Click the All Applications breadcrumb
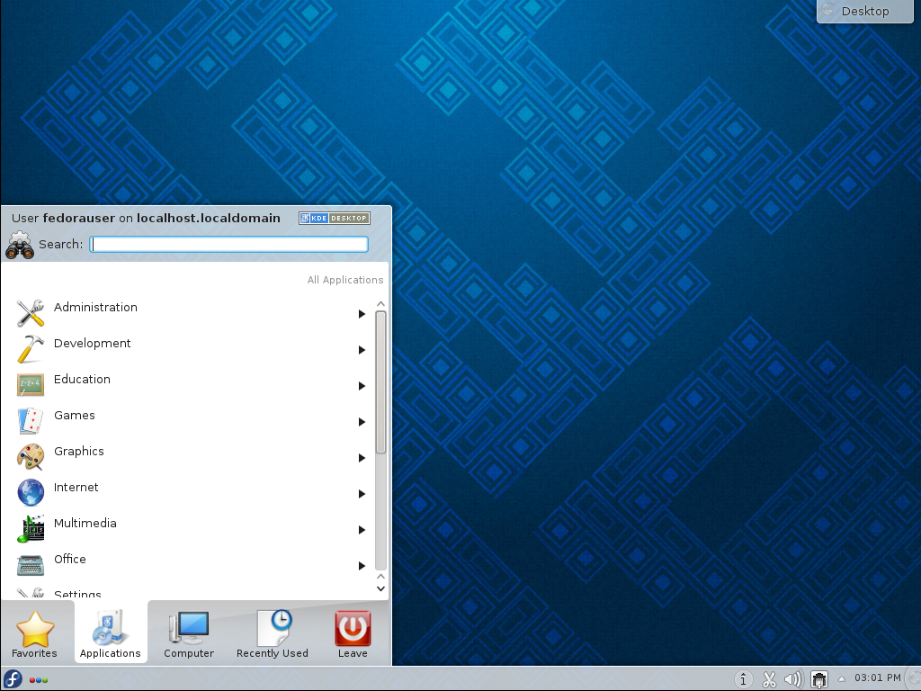This screenshot has width=921, height=691. [344, 280]
